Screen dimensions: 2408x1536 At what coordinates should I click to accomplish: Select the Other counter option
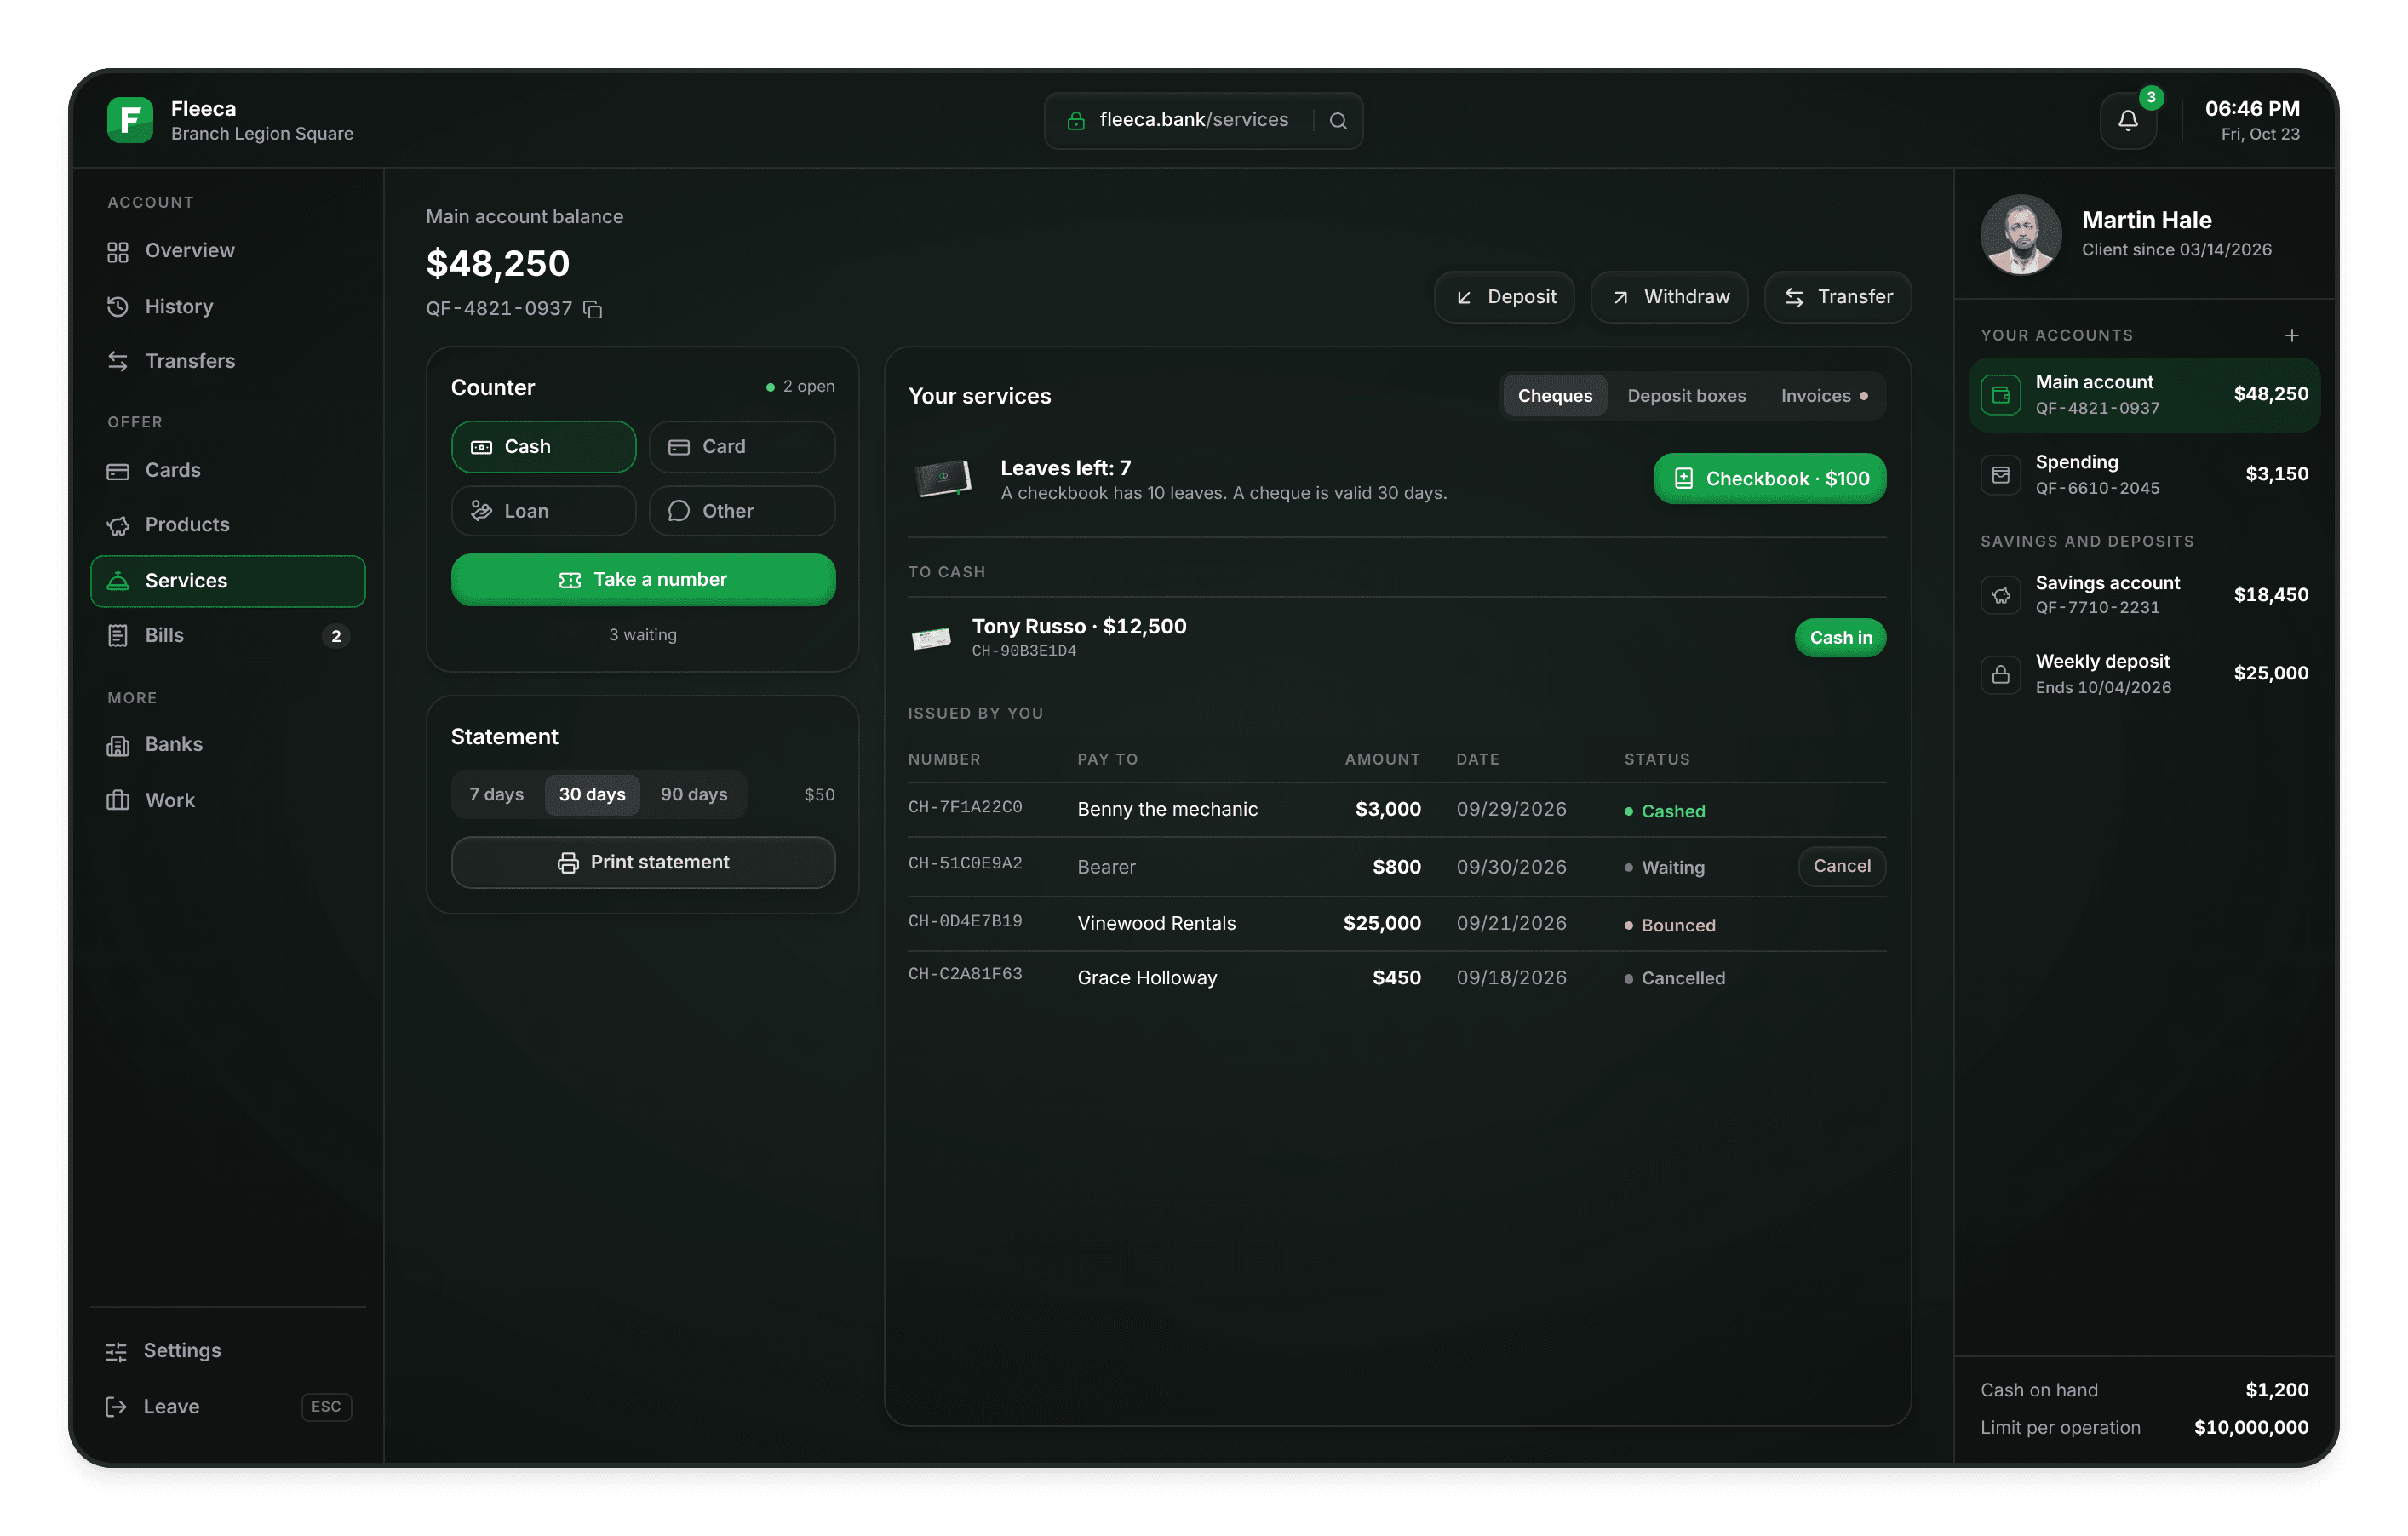(742, 511)
